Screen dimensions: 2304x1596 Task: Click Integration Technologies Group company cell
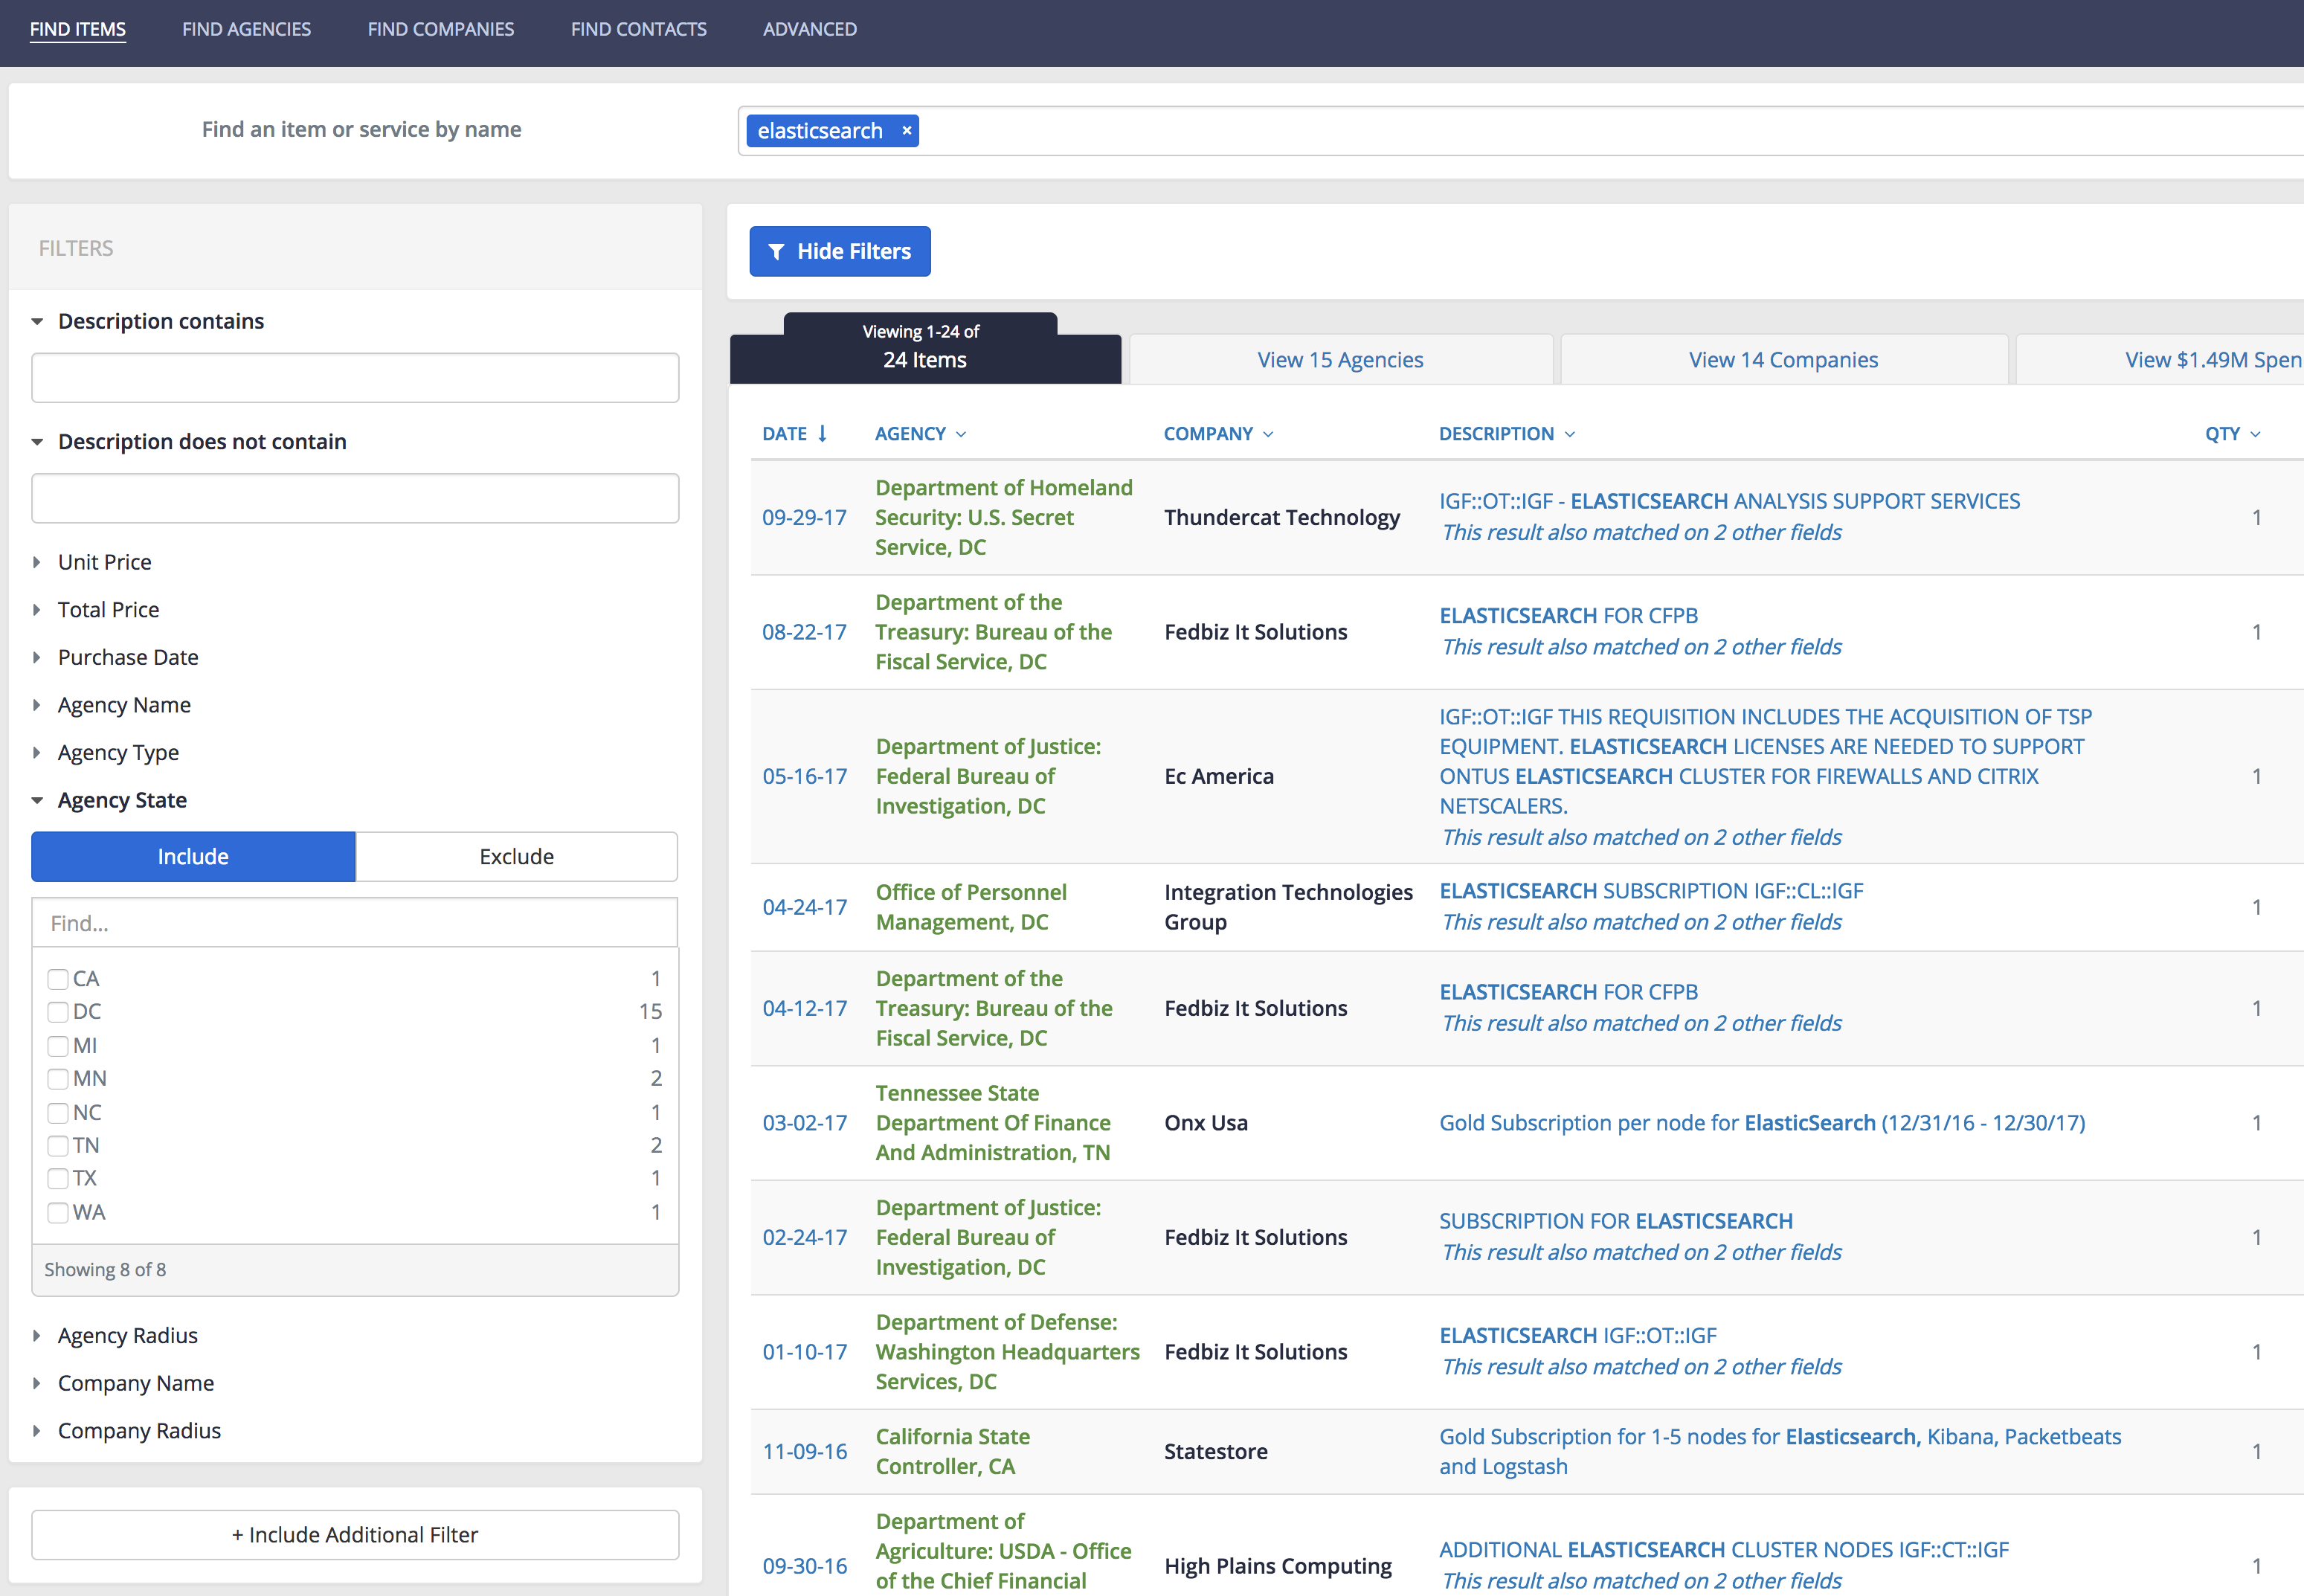1288,907
